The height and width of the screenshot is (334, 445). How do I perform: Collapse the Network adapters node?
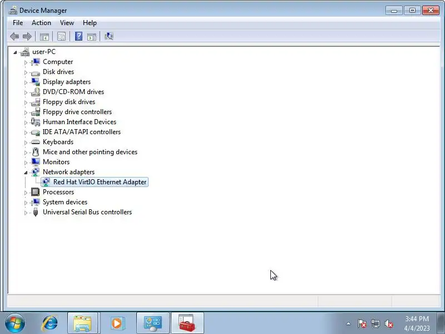coord(26,173)
